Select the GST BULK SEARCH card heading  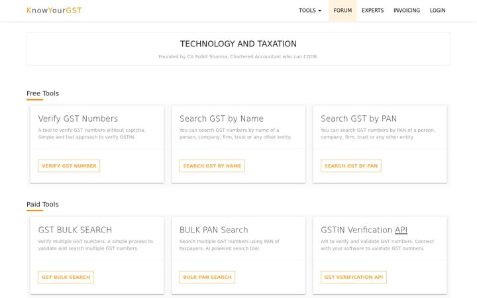[75, 230]
